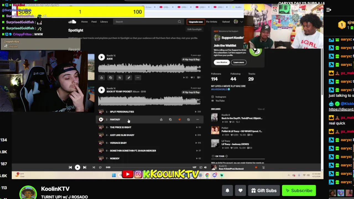354x199 pixels.
Task: Play the JUICE track
Action: pos(101,57)
